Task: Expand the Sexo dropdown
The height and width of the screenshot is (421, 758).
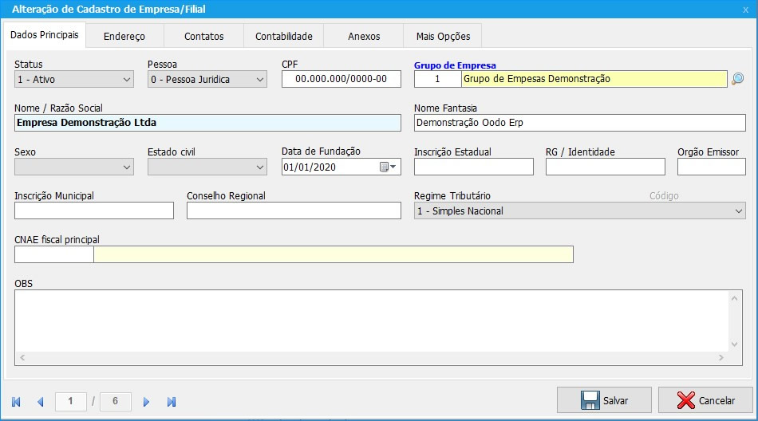Action: tap(74, 167)
